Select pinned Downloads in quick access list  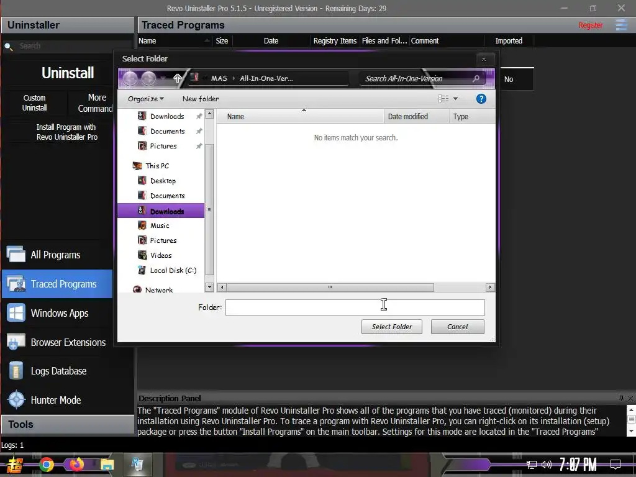166,116
